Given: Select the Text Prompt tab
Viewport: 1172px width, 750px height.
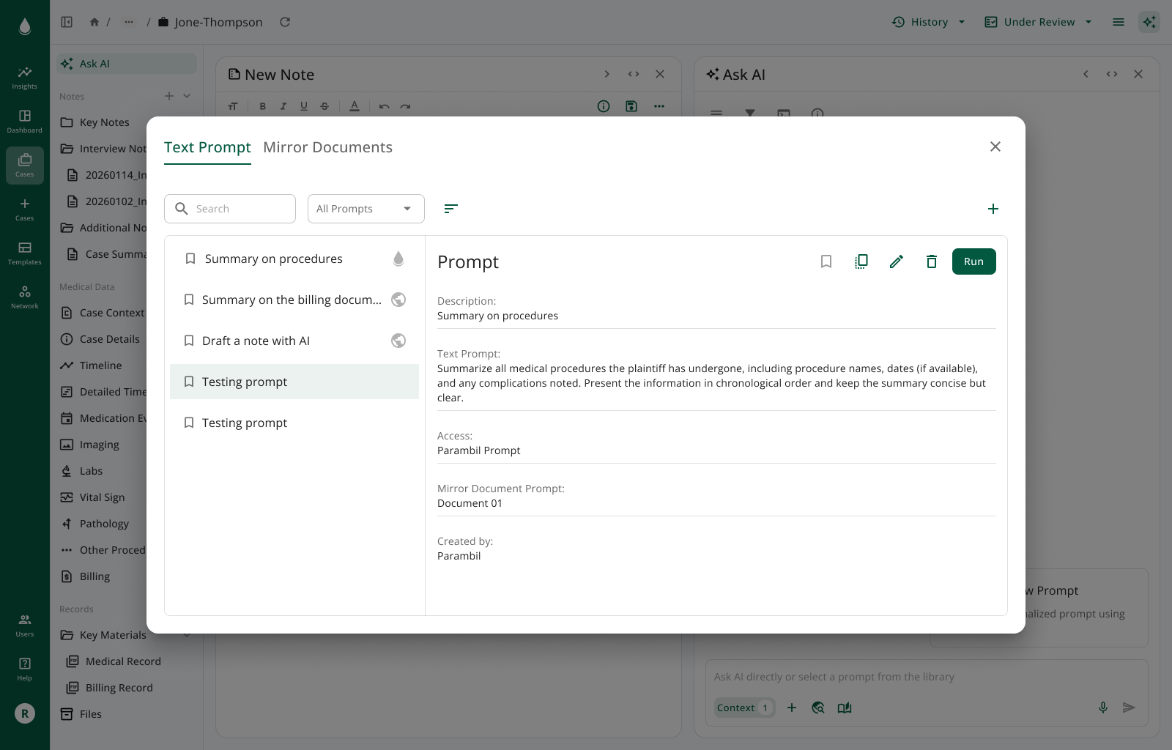Looking at the screenshot, I should point(207,147).
